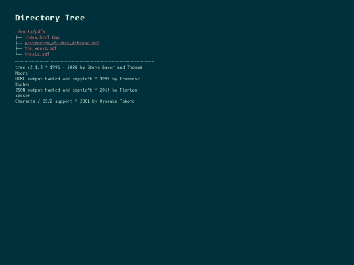Screen dimensions: 354x265
Task: Open thesis.pdf link
Action: coord(37,54)
